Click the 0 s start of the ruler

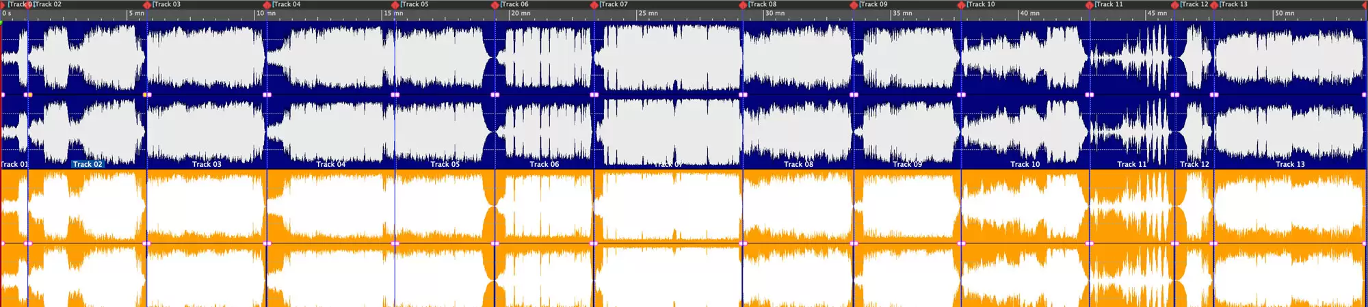6,14
